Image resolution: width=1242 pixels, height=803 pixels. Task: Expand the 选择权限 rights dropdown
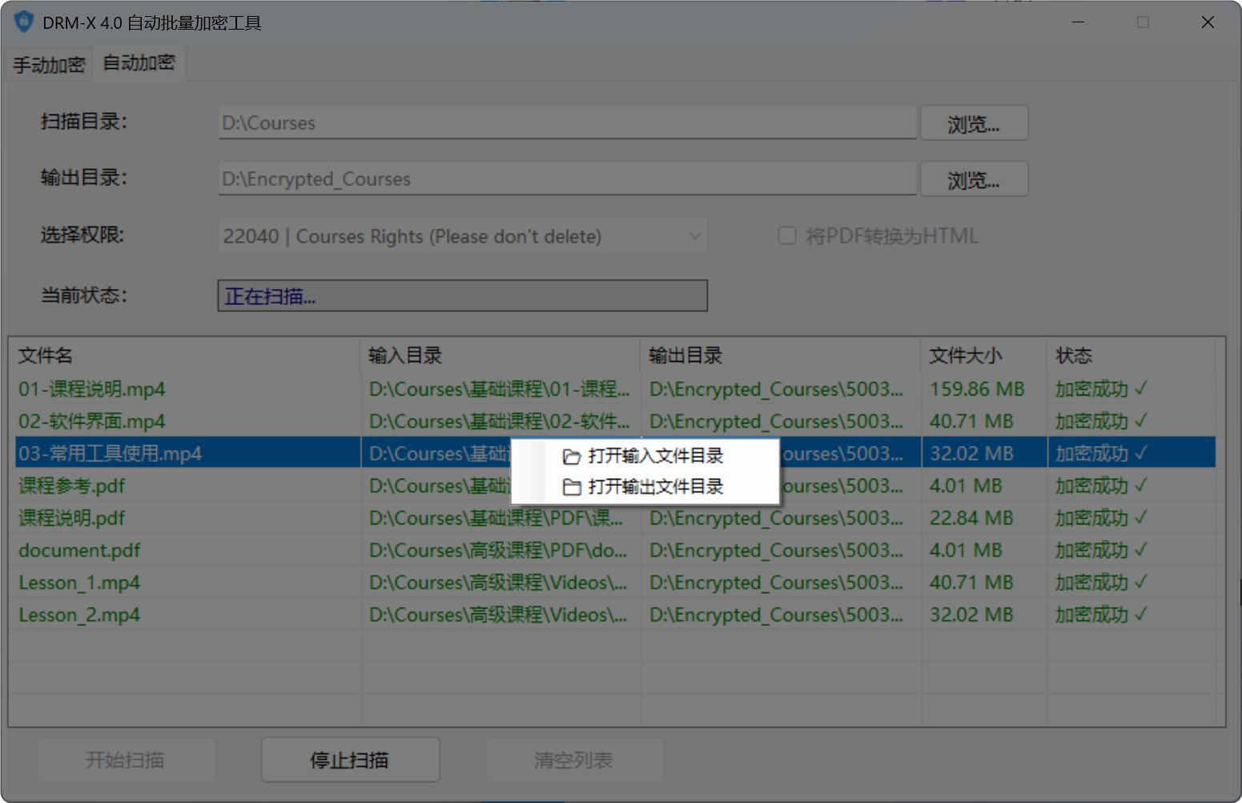(694, 236)
